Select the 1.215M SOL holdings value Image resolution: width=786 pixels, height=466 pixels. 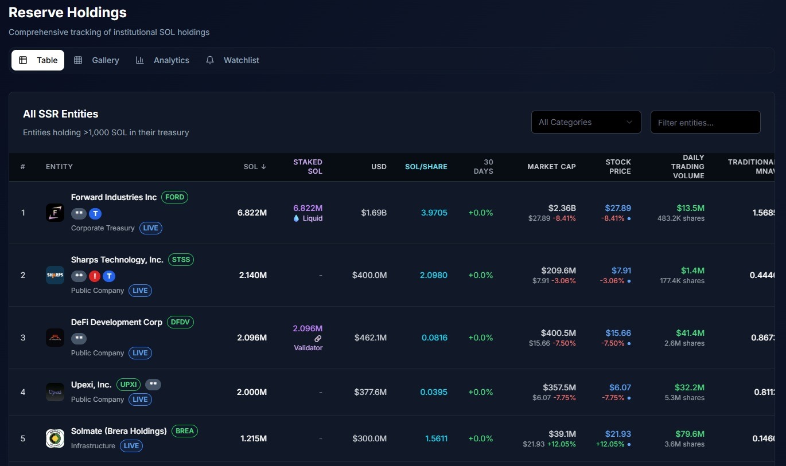tap(254, 438)
